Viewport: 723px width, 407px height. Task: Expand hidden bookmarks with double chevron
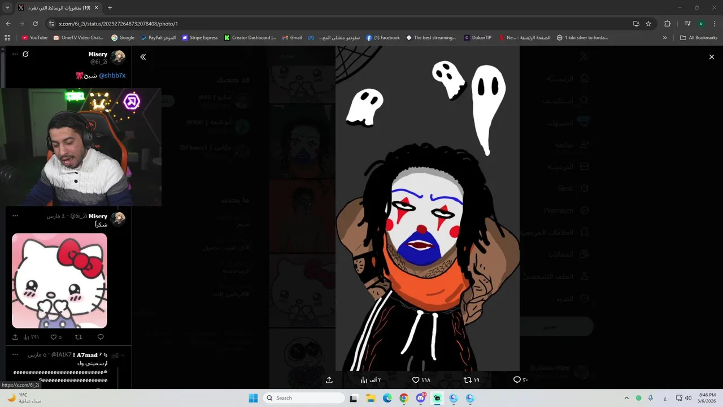click(x=665, y=37)
